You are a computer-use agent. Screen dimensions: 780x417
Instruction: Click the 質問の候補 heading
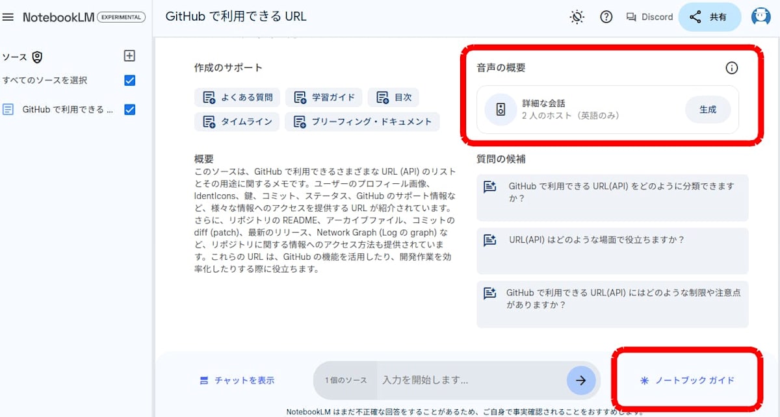(x=501, y=158)
